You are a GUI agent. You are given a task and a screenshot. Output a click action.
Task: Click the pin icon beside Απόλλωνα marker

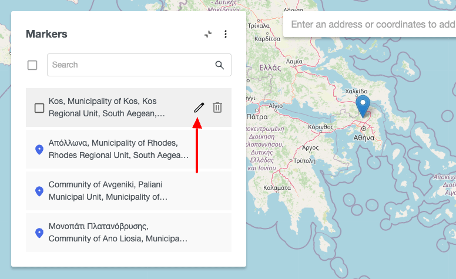[39, 150]
